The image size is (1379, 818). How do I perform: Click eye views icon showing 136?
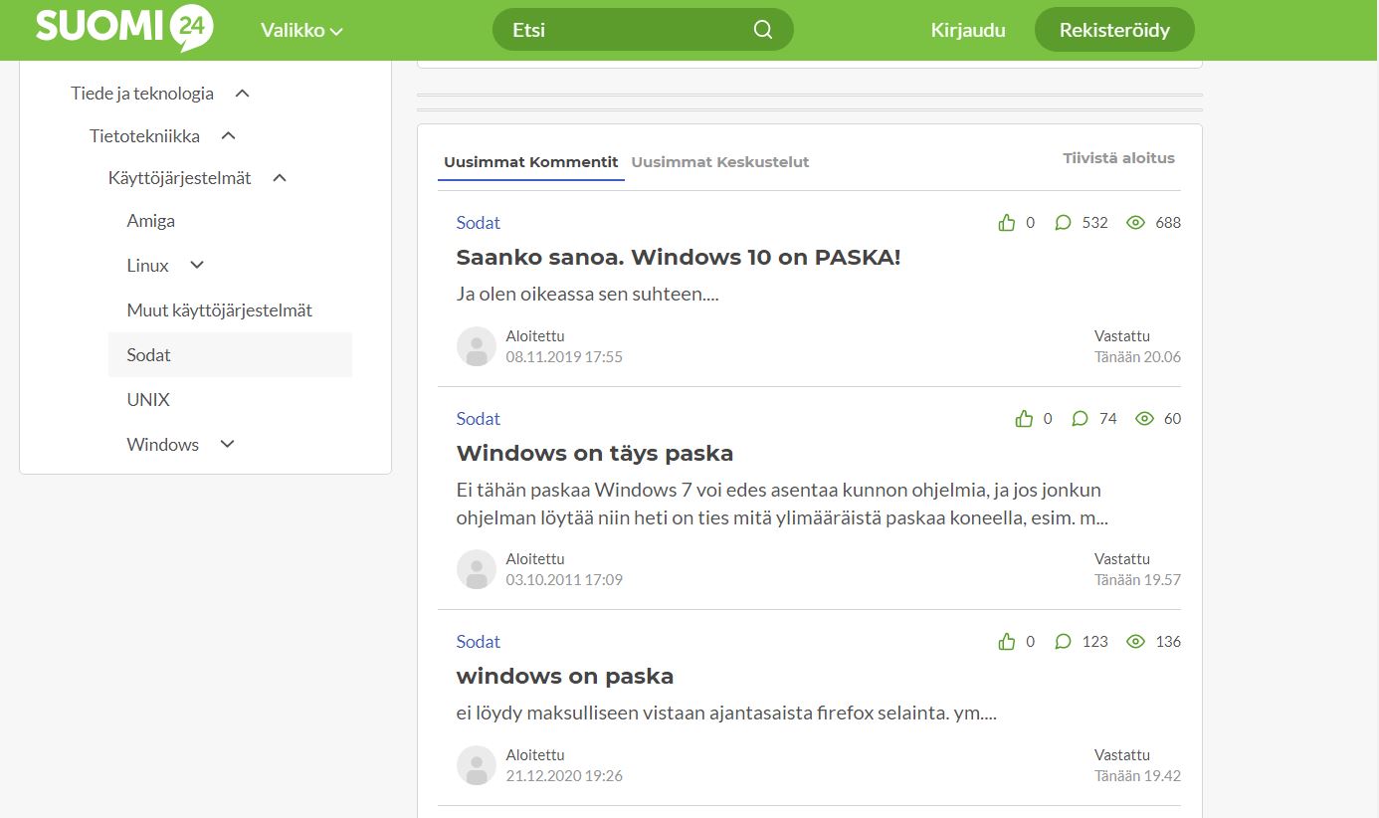1135,642
